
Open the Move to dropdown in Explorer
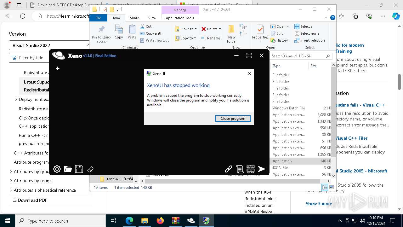186,29
